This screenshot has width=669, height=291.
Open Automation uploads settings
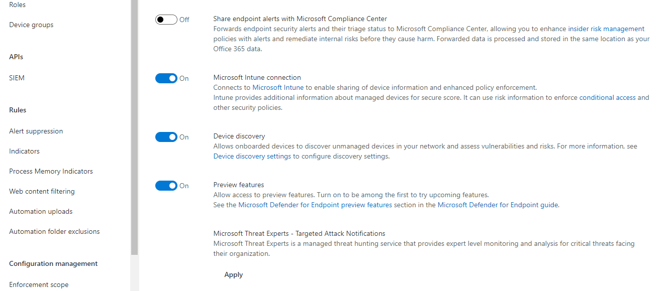pos(40,211)
